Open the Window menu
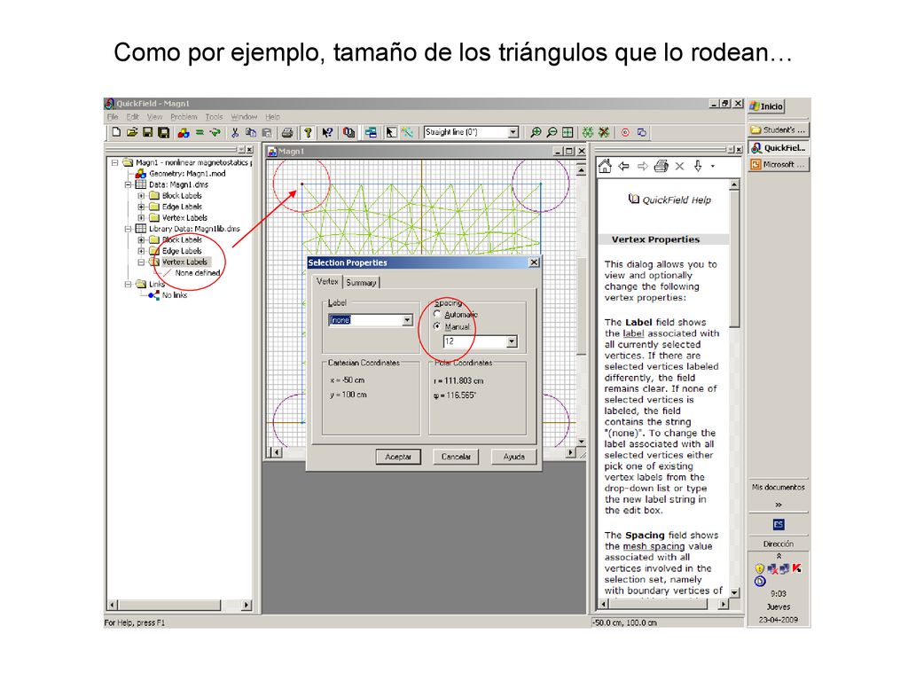 [x=244, y=116]
